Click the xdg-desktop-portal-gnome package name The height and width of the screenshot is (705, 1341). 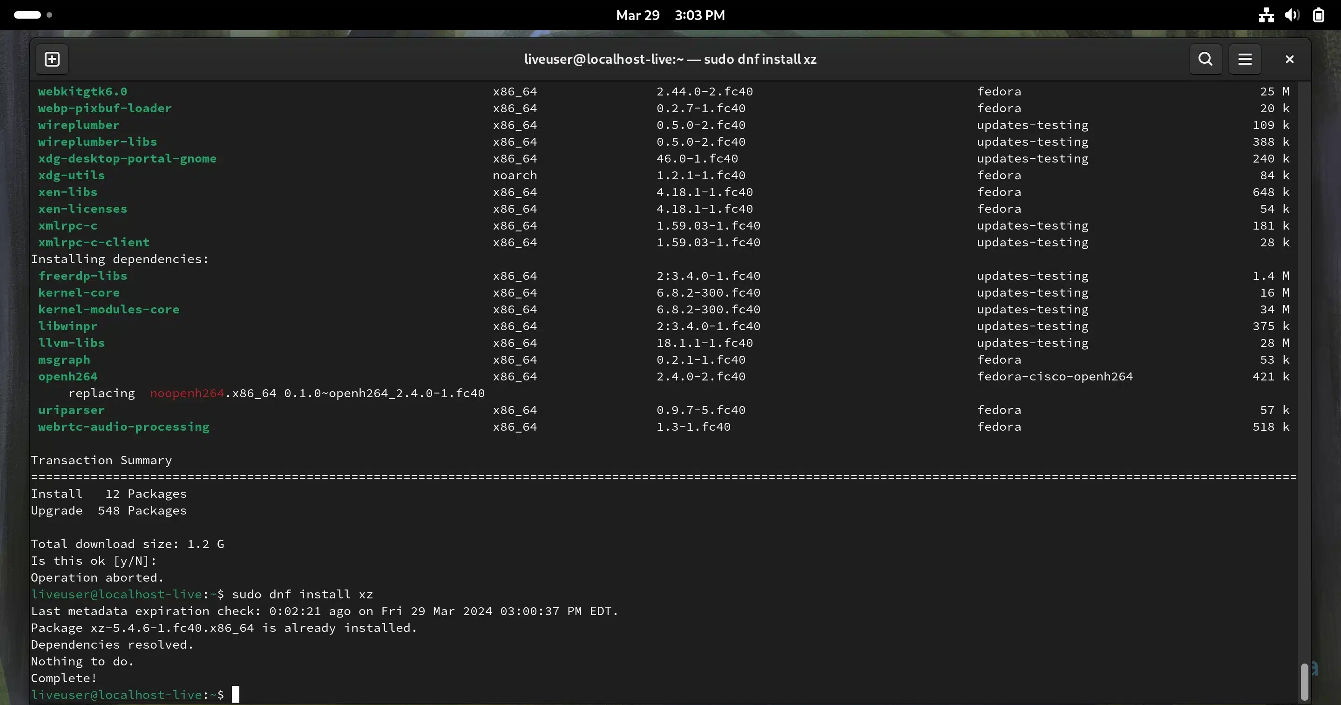(128, 159)
